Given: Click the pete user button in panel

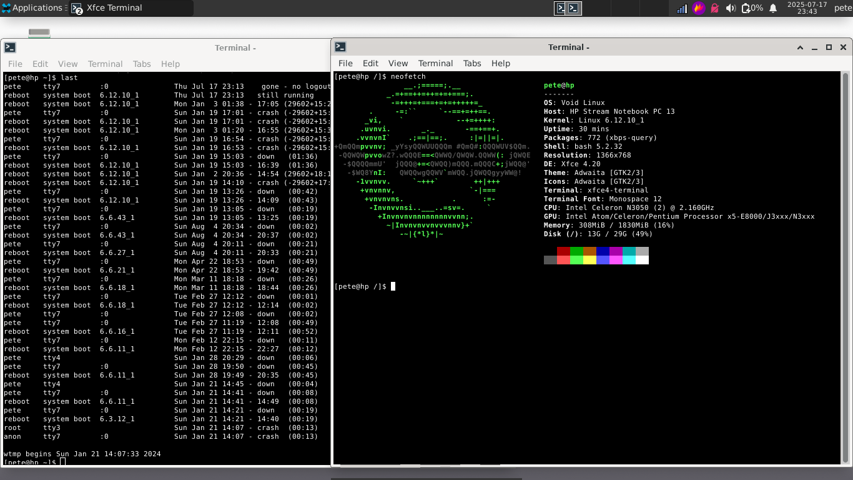Looking at the screenshot, I should click(842, 8).
